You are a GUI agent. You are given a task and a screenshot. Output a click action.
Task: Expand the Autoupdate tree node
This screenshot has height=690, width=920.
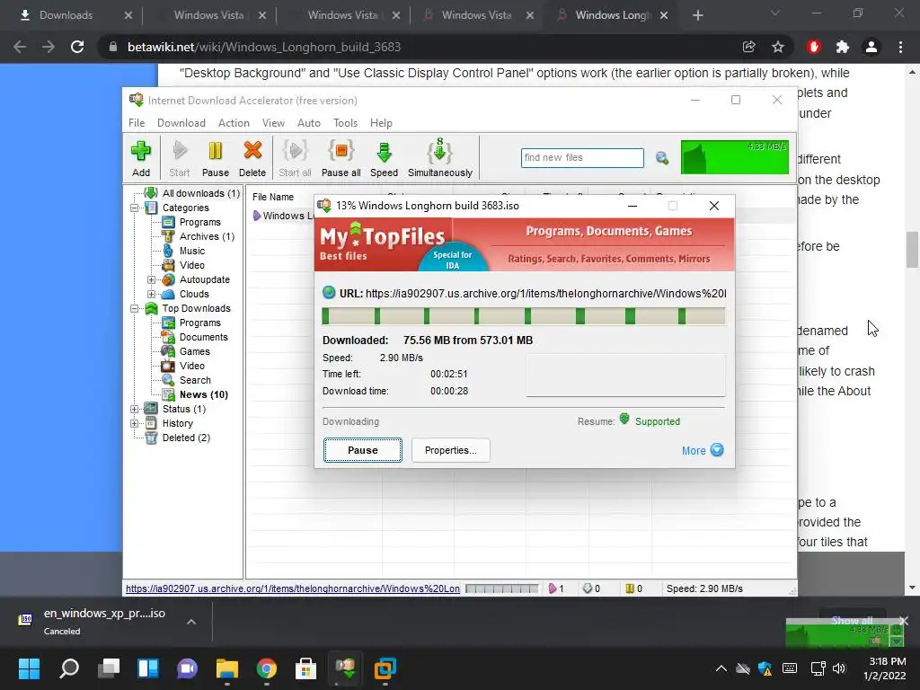[x=151, y=280]
